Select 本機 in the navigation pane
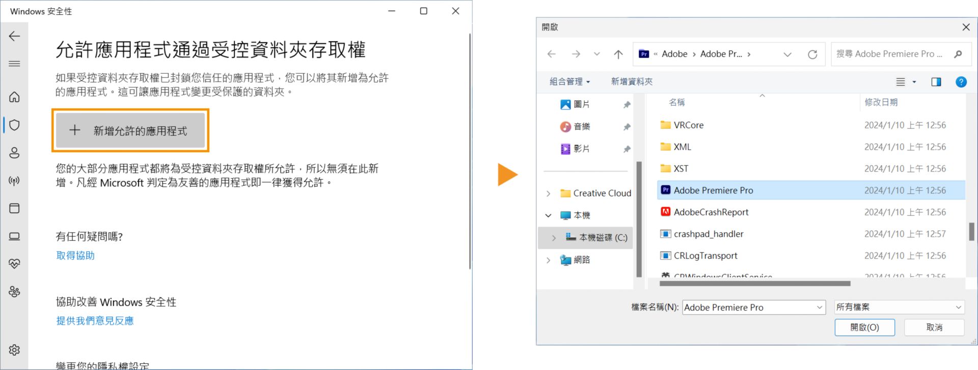This screenshot has height=370, width=978. click(x=575, y=215)
